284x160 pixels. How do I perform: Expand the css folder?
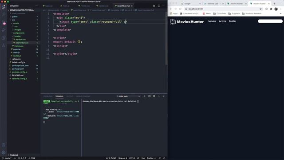pyautogui.click(x=16, y=27)
